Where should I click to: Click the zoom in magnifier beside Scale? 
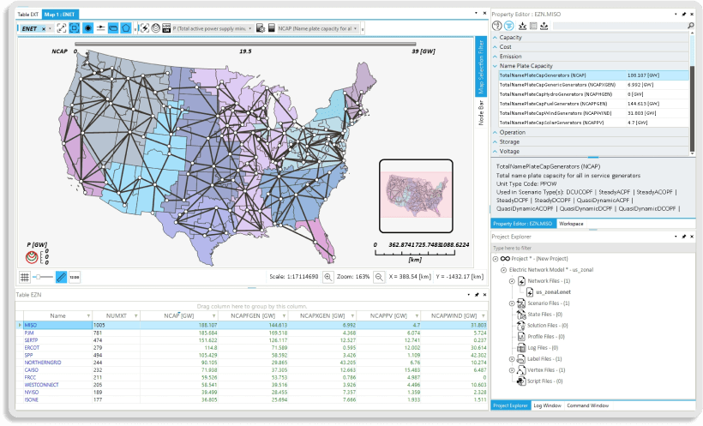tap(327, 277)
